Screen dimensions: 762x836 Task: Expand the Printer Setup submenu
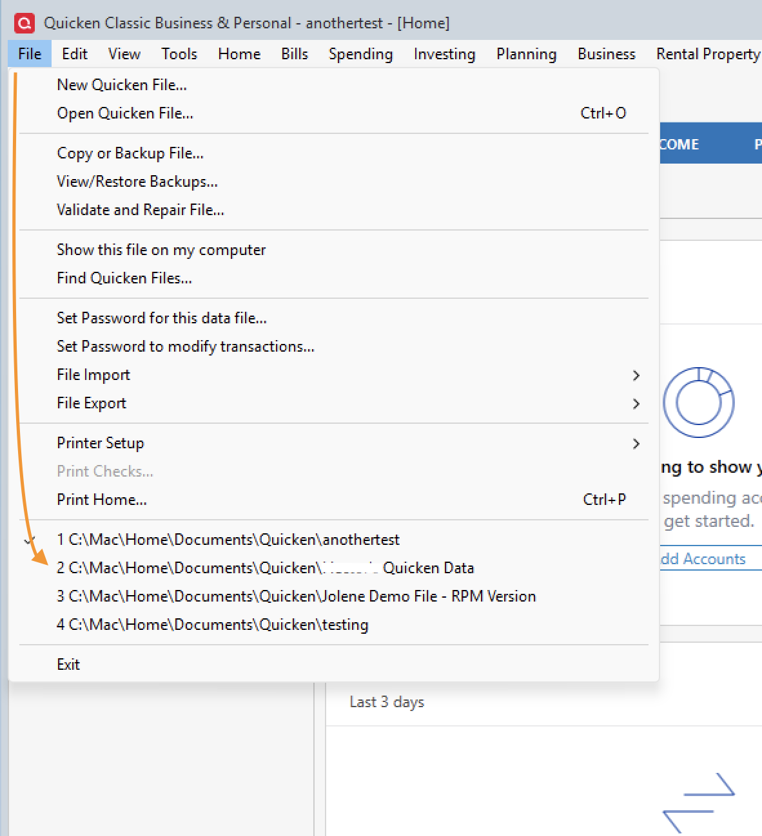[334, 443]
